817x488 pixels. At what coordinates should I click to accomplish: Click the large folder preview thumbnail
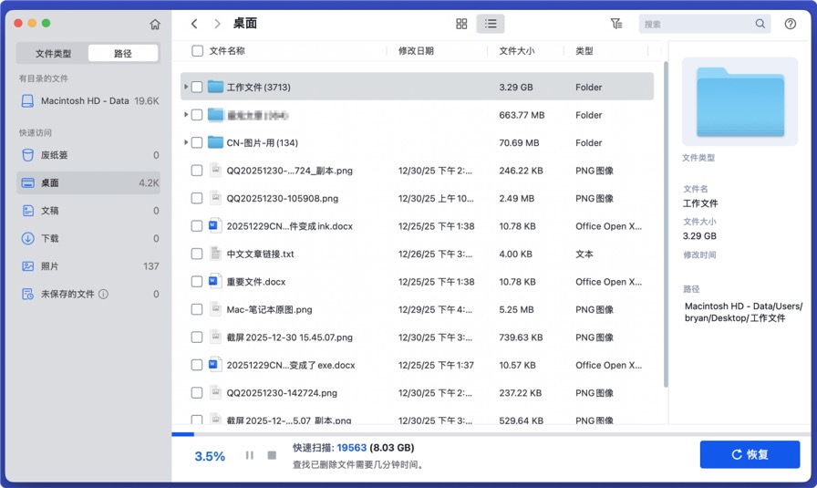point(739,101)
